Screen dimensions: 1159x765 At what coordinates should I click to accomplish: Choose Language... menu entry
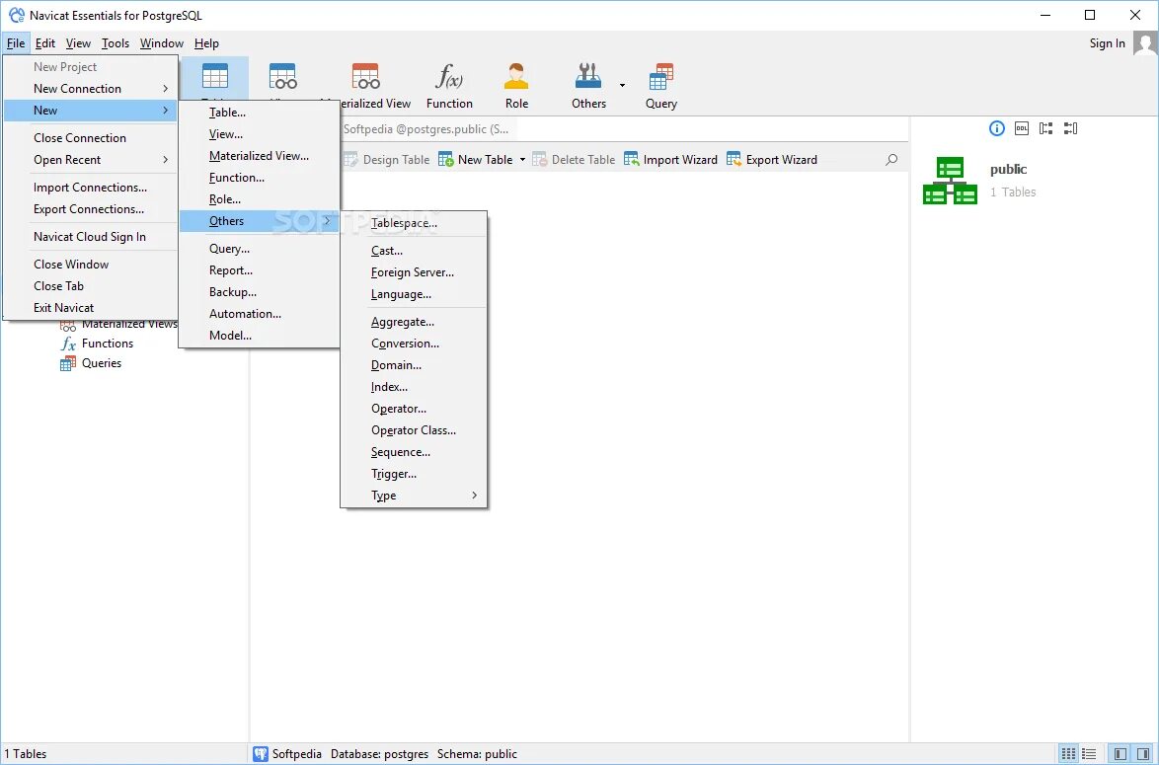point(414,294)
